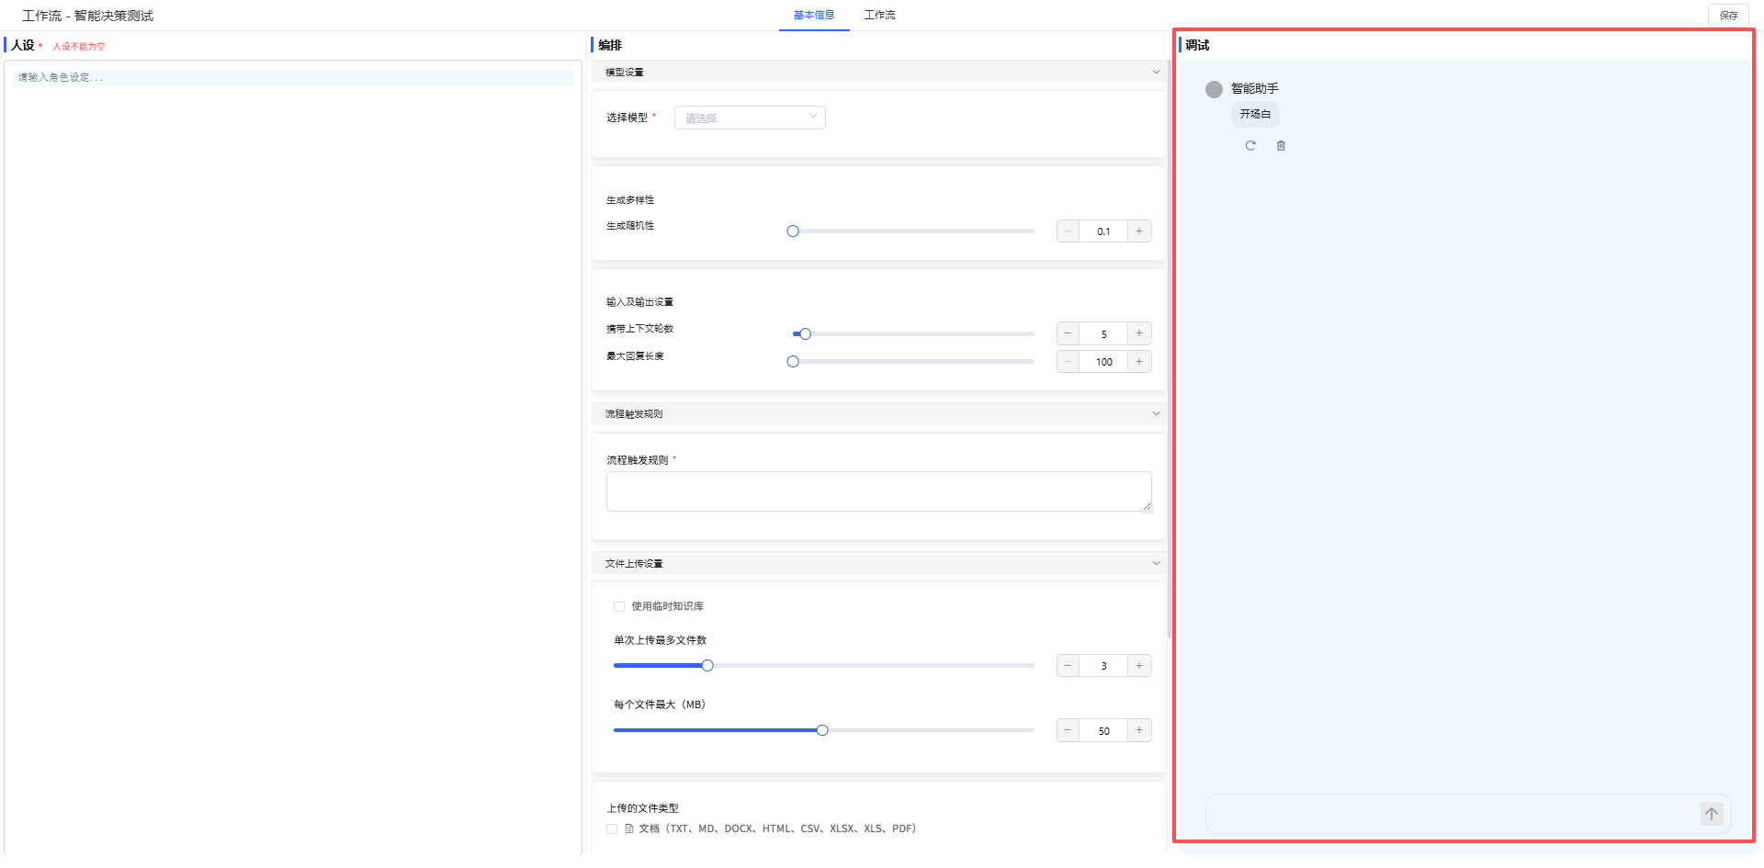Click the 每个文件最大 slider handle
Viewport: 1764px width, 868px height.
tap(822, 730)
